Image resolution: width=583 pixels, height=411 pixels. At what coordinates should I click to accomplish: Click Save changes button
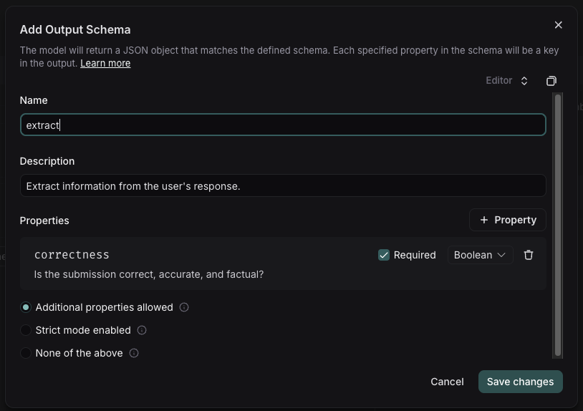tap(520, 382)
